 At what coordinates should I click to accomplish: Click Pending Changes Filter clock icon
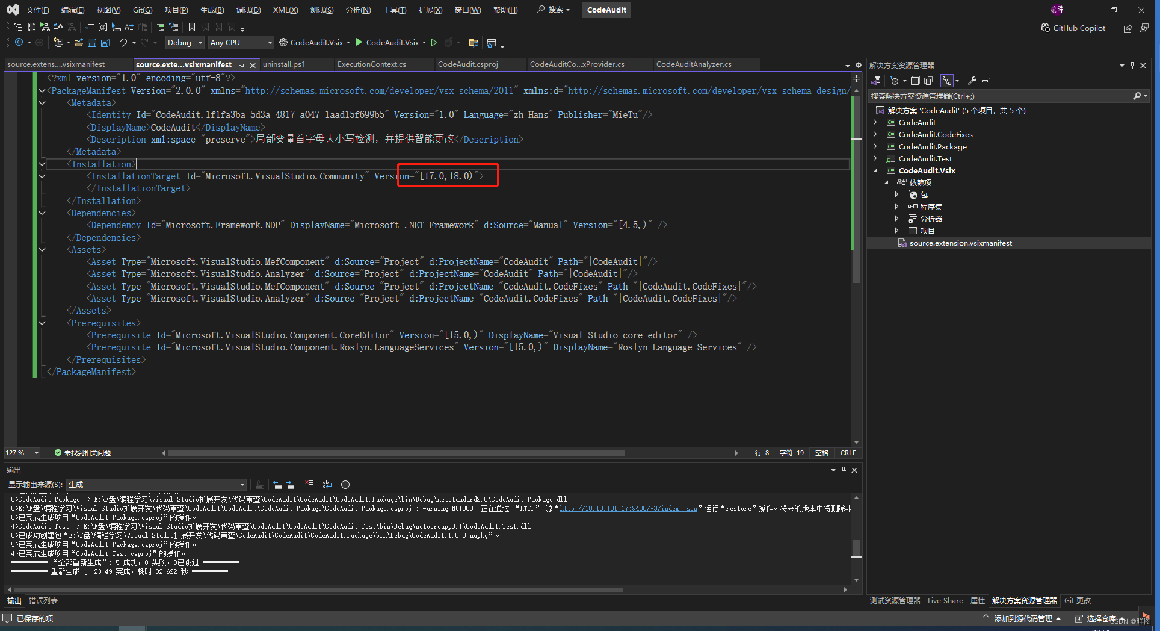point(895,81)
